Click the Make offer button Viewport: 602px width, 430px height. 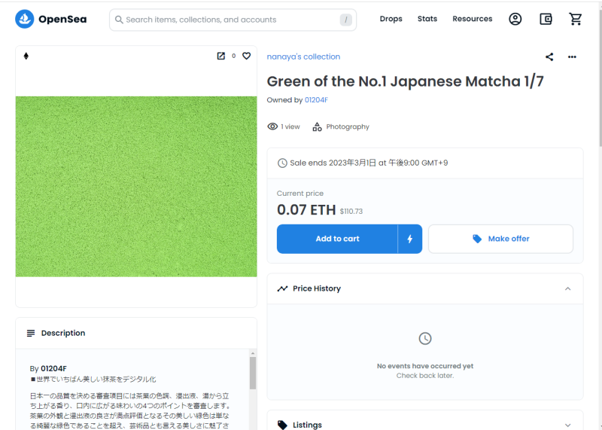(x=500, y=239)
